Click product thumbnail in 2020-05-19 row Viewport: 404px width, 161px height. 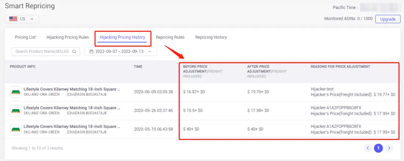point(15,129)
